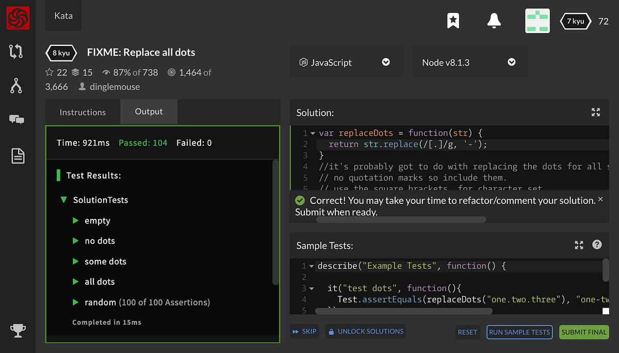The width and height of the screenshot is (619, 353).
Task: Expand the 'some dots' test result
Action: point(76,262)
